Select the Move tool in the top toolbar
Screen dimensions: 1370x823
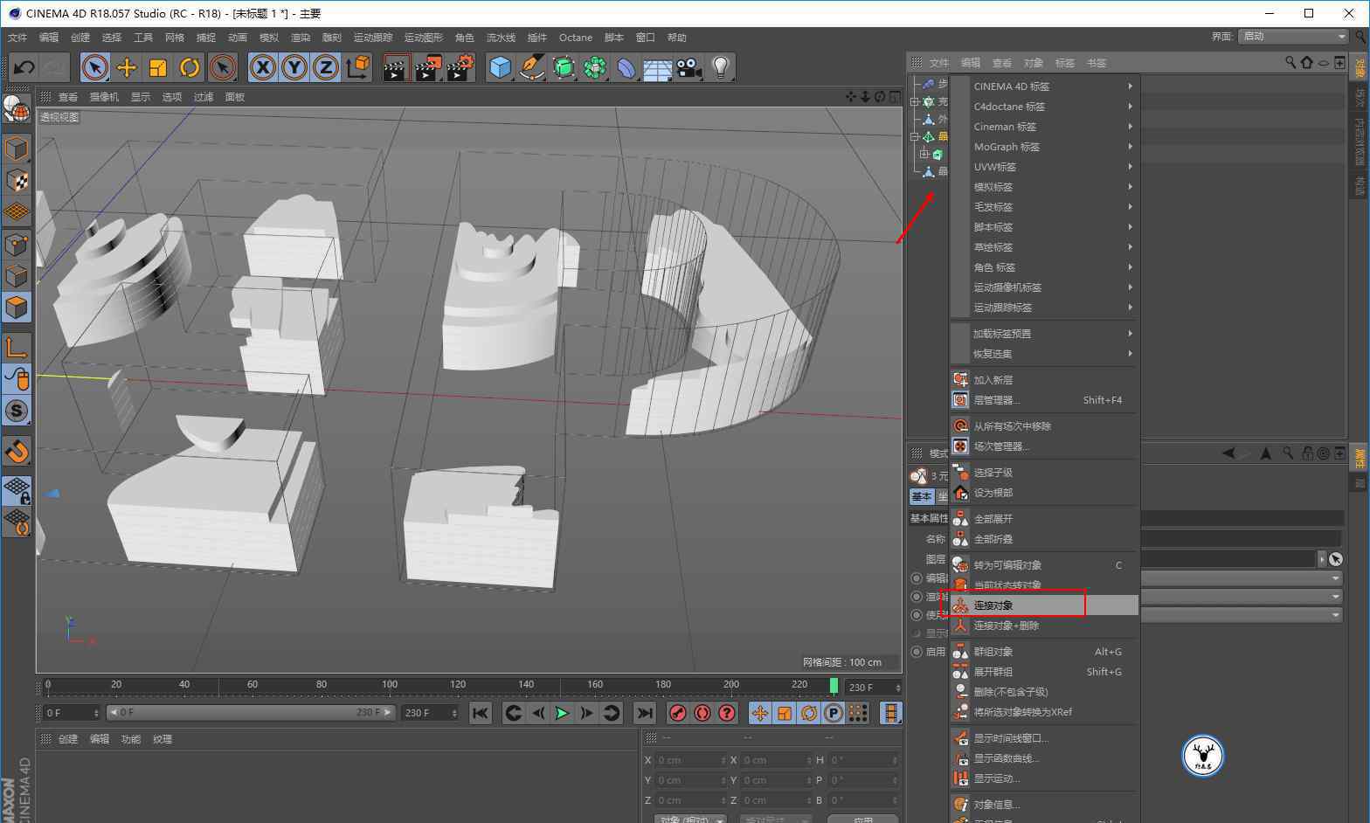point(127,67)
